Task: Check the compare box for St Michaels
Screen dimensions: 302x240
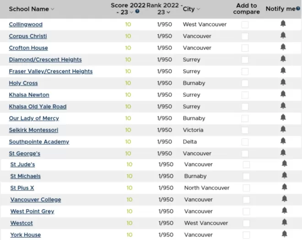Action: [x=246, y=176]
